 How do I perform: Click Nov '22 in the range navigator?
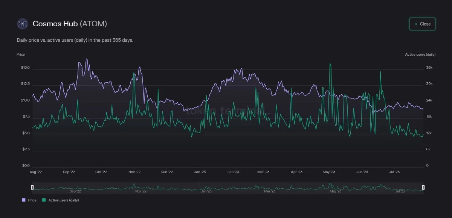click(x=140, y=191)
